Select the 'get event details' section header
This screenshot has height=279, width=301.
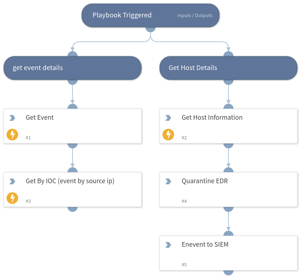tap(73, 68)
